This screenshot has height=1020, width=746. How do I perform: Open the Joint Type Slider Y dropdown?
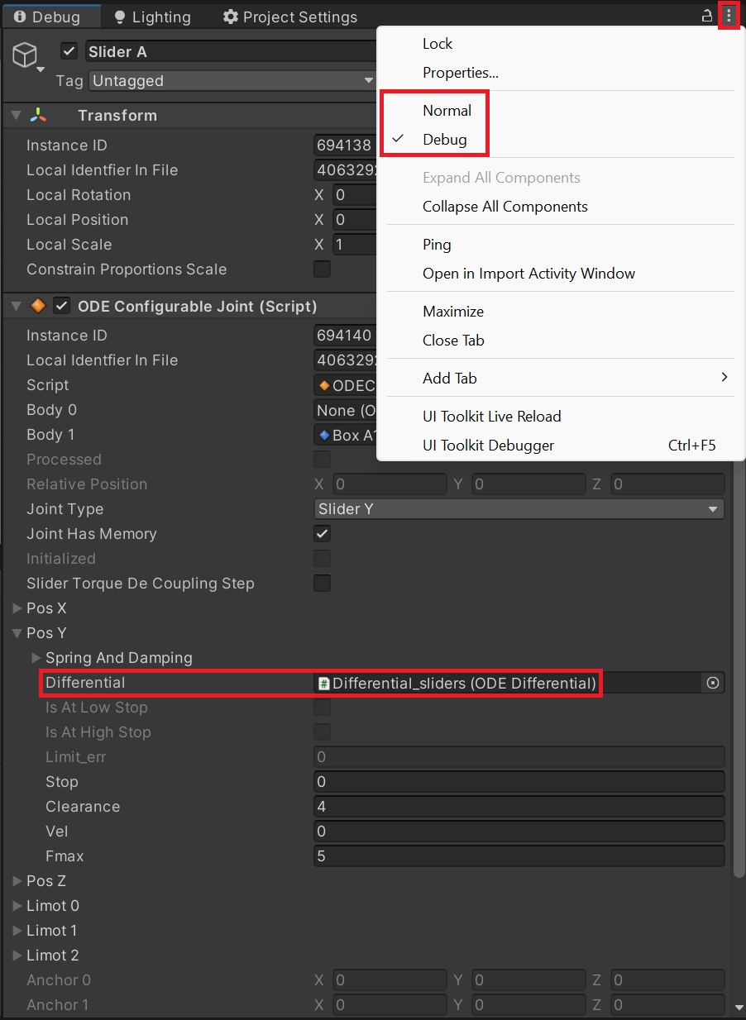[519, 508]
